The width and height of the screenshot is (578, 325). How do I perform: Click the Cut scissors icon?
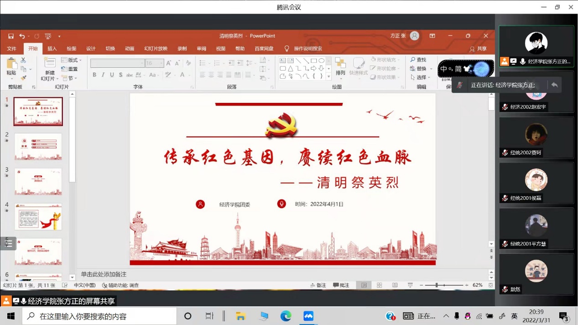pyautogui.click(x=24, y=60)
